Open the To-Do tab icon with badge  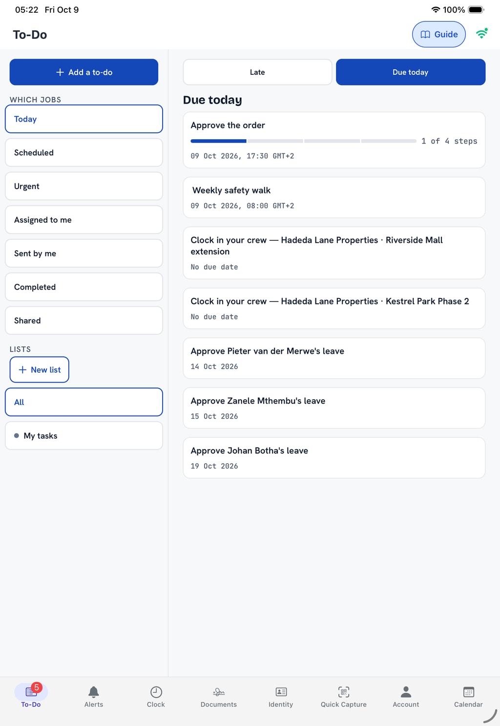point(31,691)
